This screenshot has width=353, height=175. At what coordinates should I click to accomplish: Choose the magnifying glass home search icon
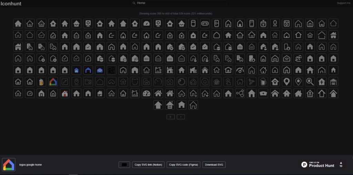pyautogui.click(x=310, y=81)
